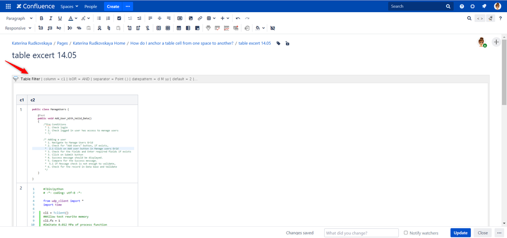This screenshot has width=507, height=238.
Task: Apply underline formatting
Action: point(60,18)
